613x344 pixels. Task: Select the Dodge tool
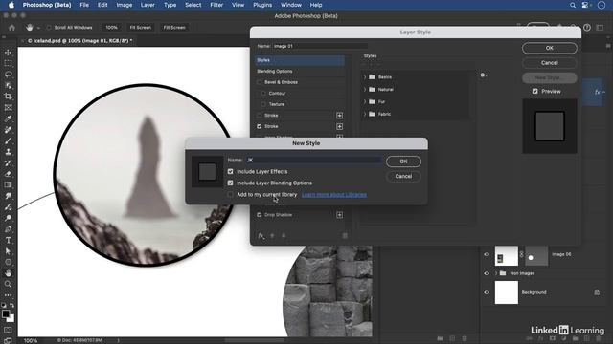tap(8, 218)
